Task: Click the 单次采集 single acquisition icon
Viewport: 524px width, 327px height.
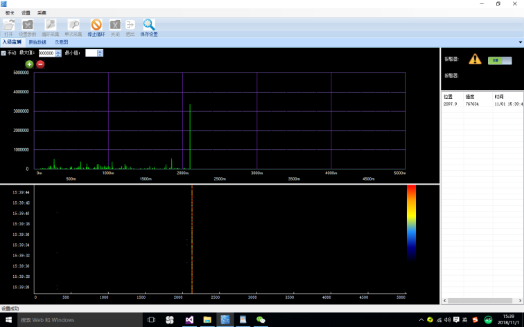Action: [x=73, y=25]
